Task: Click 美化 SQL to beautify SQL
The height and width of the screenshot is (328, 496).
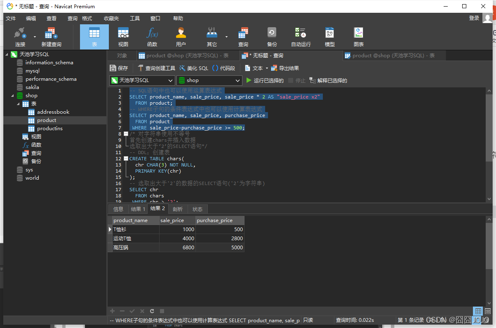Action: pyautogui.click(x=194, y=68)
